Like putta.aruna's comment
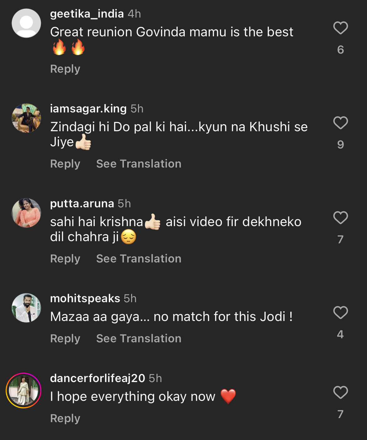Image resolution: width=367 pixels, height=440 pixels. pyautogui.click(x=340, y=218)
